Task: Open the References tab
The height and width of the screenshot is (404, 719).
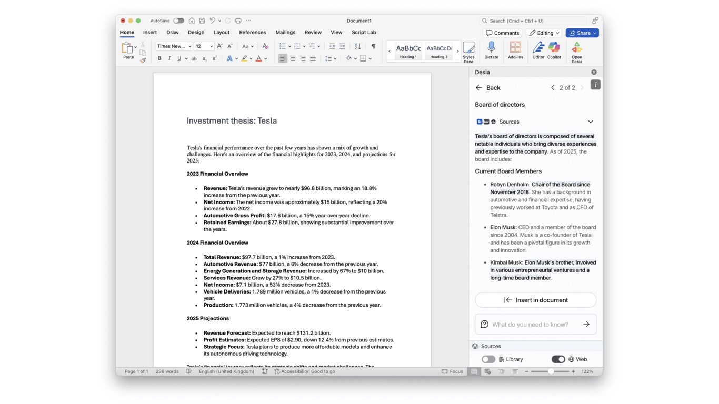Action: (253, 33)
